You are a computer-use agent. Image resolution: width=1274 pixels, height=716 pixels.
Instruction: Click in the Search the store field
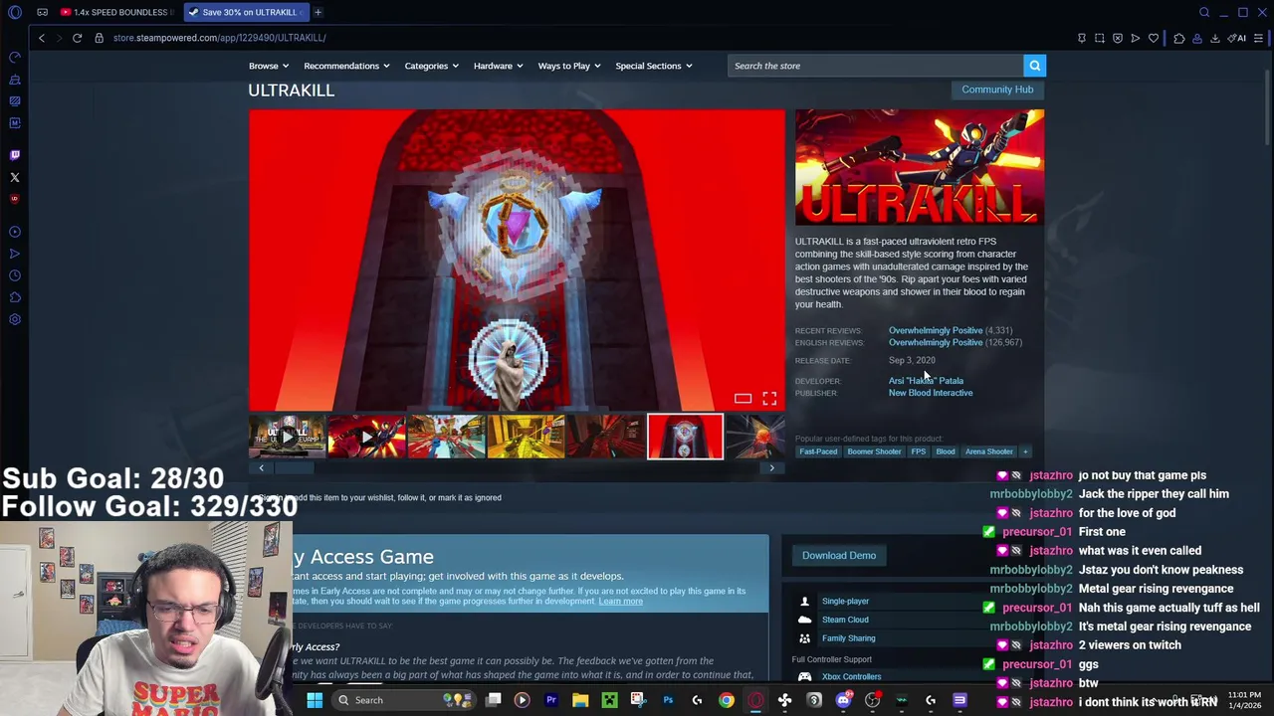[876, 66]
